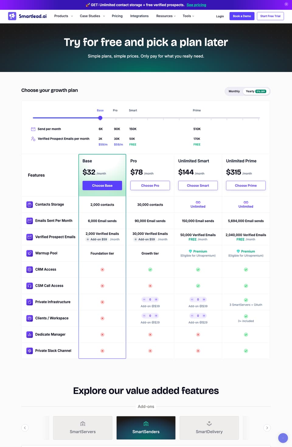Open the chat widget bubble
This screenshot has width=292, height=447.
tap(283, 438)
